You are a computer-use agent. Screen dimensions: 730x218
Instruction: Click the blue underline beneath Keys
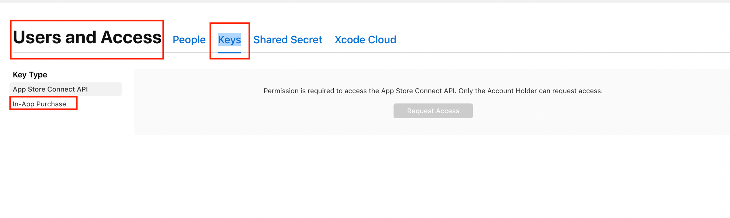pyautogui.click(x=229, y=52)
